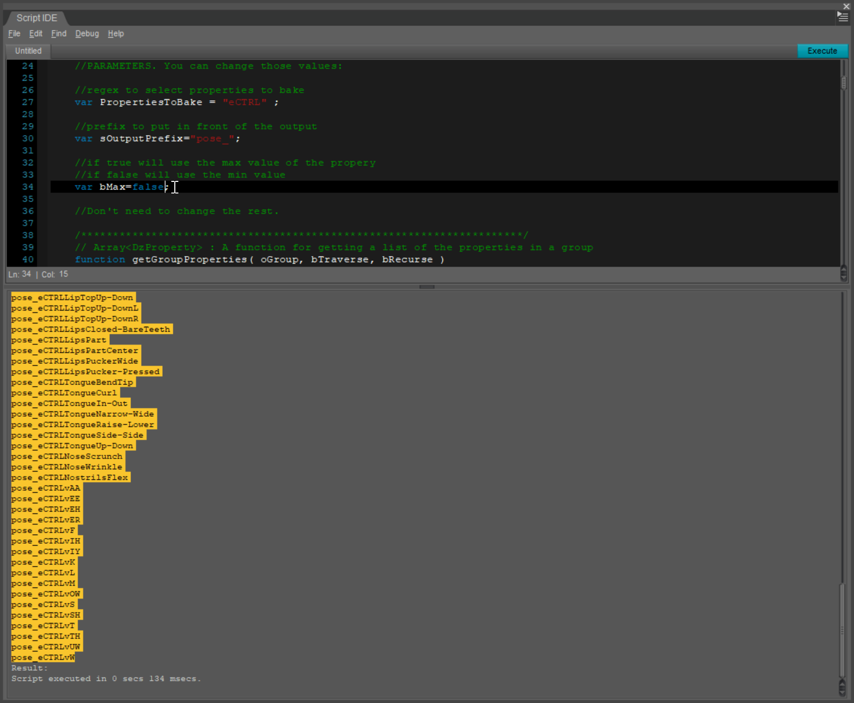
Task: Click the Ln: 34 status indicator
Action: pyautogui.click(x=20, y=274)
